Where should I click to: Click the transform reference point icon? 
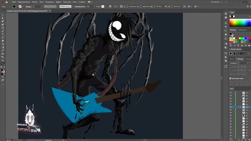pos(121,7)
